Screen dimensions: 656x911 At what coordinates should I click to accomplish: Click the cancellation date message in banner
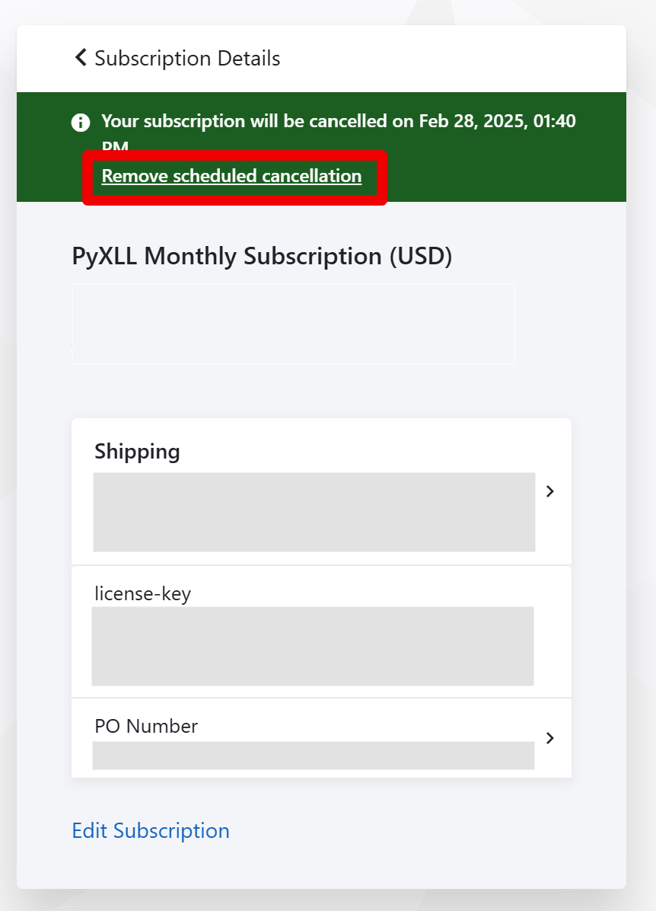(339, 131)
